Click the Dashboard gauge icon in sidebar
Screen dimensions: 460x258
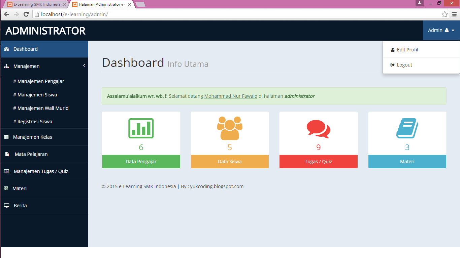click(7, 49)
